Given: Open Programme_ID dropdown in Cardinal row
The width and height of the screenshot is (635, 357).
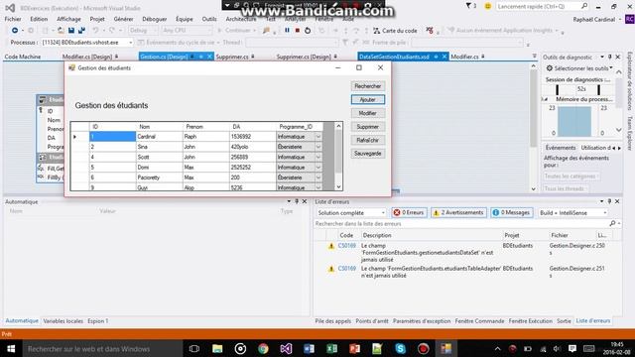Looking at the screenshot, I should pyautogui.click(x=318, y=137).
